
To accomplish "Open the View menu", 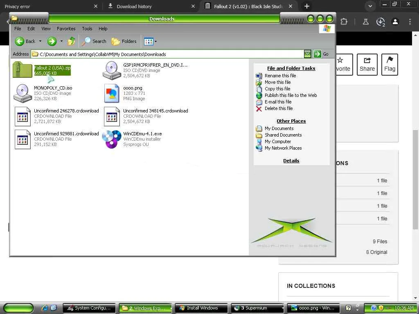I will 46,29.
